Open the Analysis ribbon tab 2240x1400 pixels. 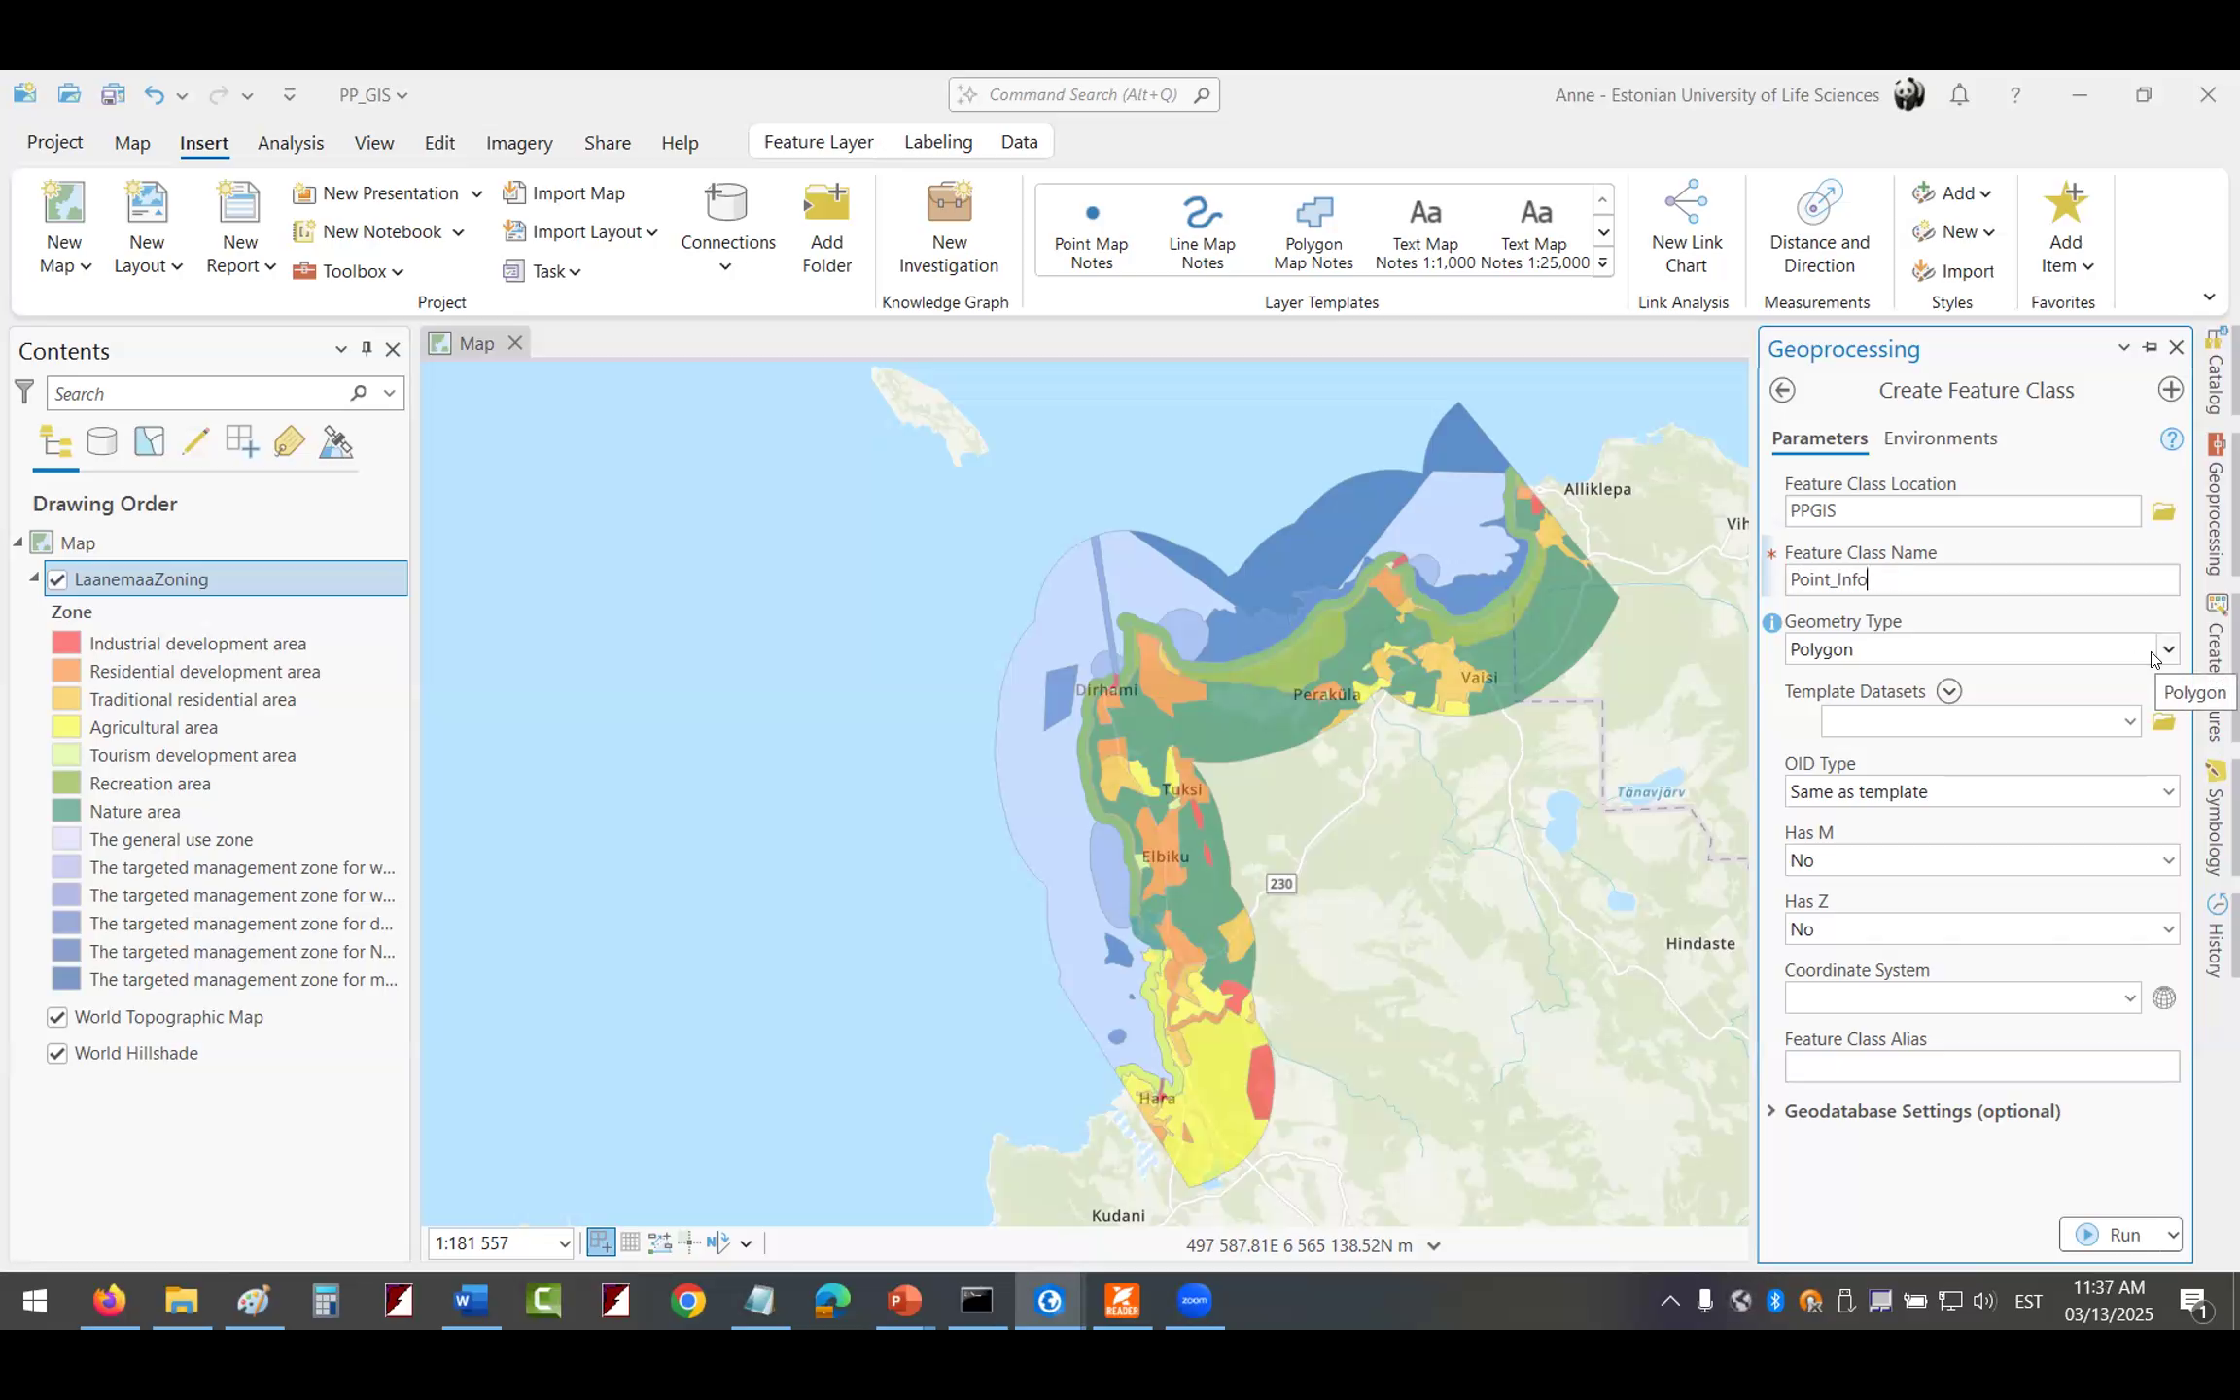point(290,143)
